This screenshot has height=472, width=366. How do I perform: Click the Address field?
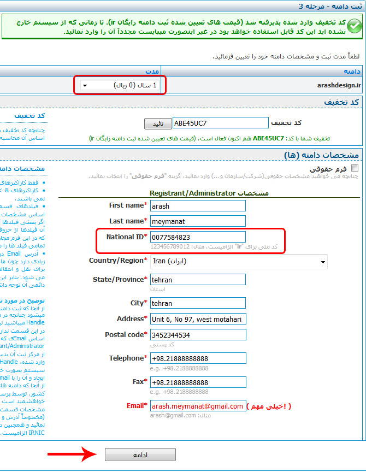click(x=198, y=319)
